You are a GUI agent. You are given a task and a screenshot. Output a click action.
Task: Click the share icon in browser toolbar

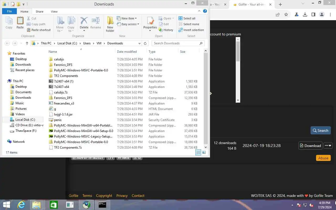click(278, 15)
